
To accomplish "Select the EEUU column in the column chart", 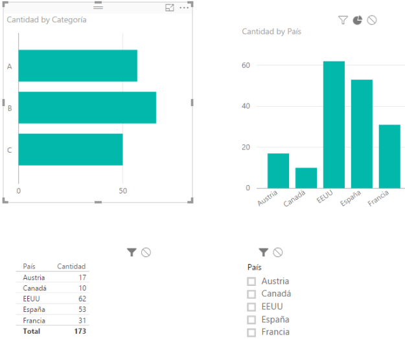I will (x=334, y=124).
